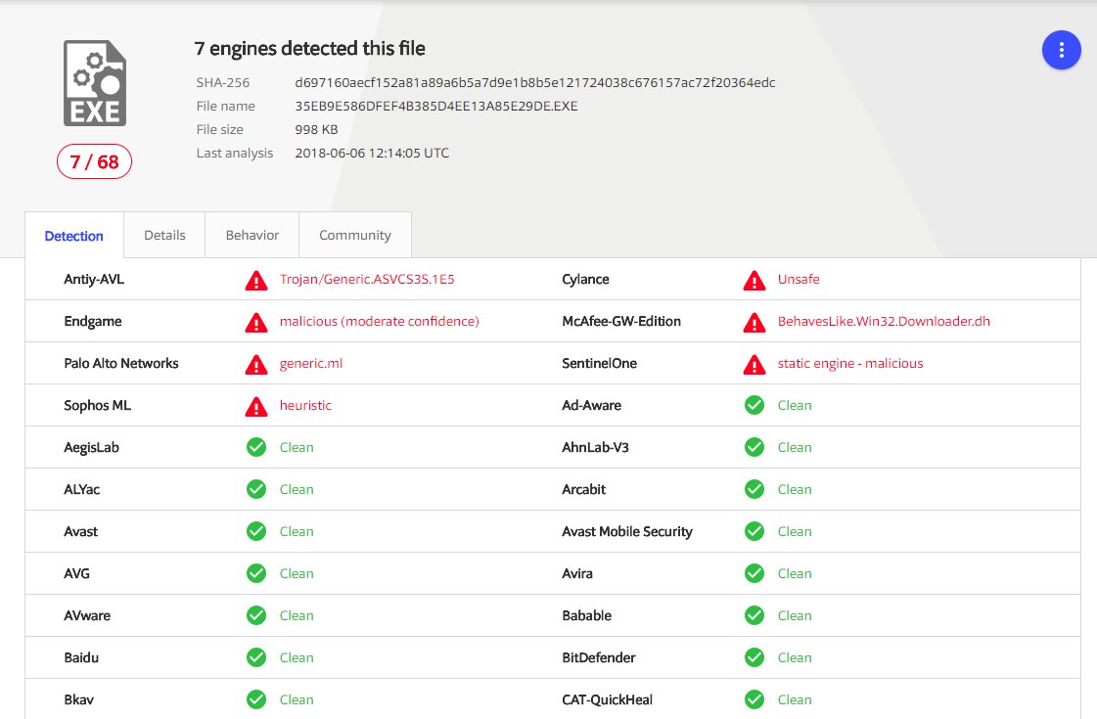Click the green check icon for Baidu
Image resolution: width=1097 pixels, height=719 pixels.
coord(256,656)
